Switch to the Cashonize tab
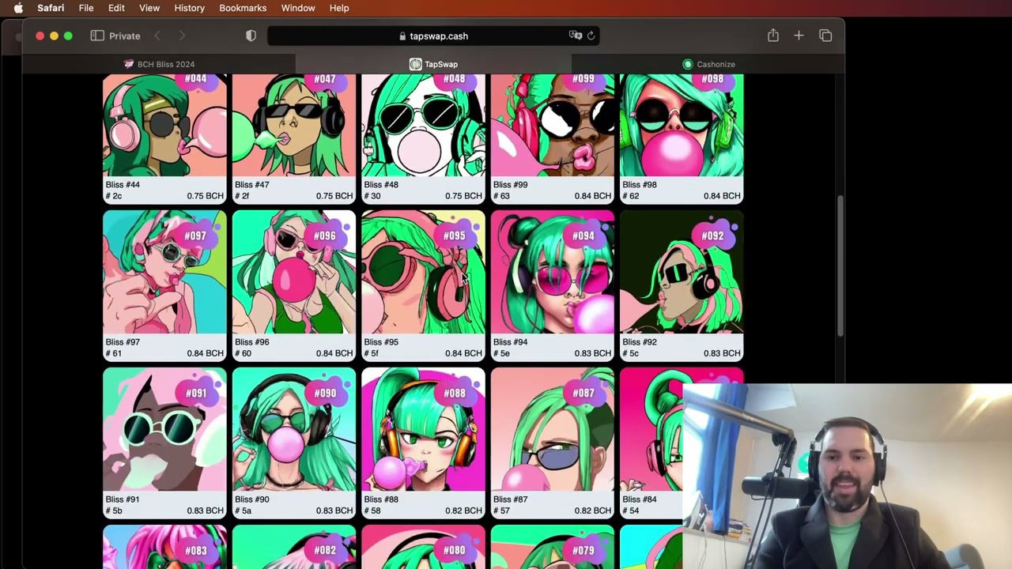 708,64
